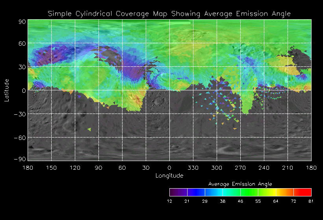This screenshot has height=220, width=323.
Task: Click the red end of color bar
Action: (x=303, y=192)
